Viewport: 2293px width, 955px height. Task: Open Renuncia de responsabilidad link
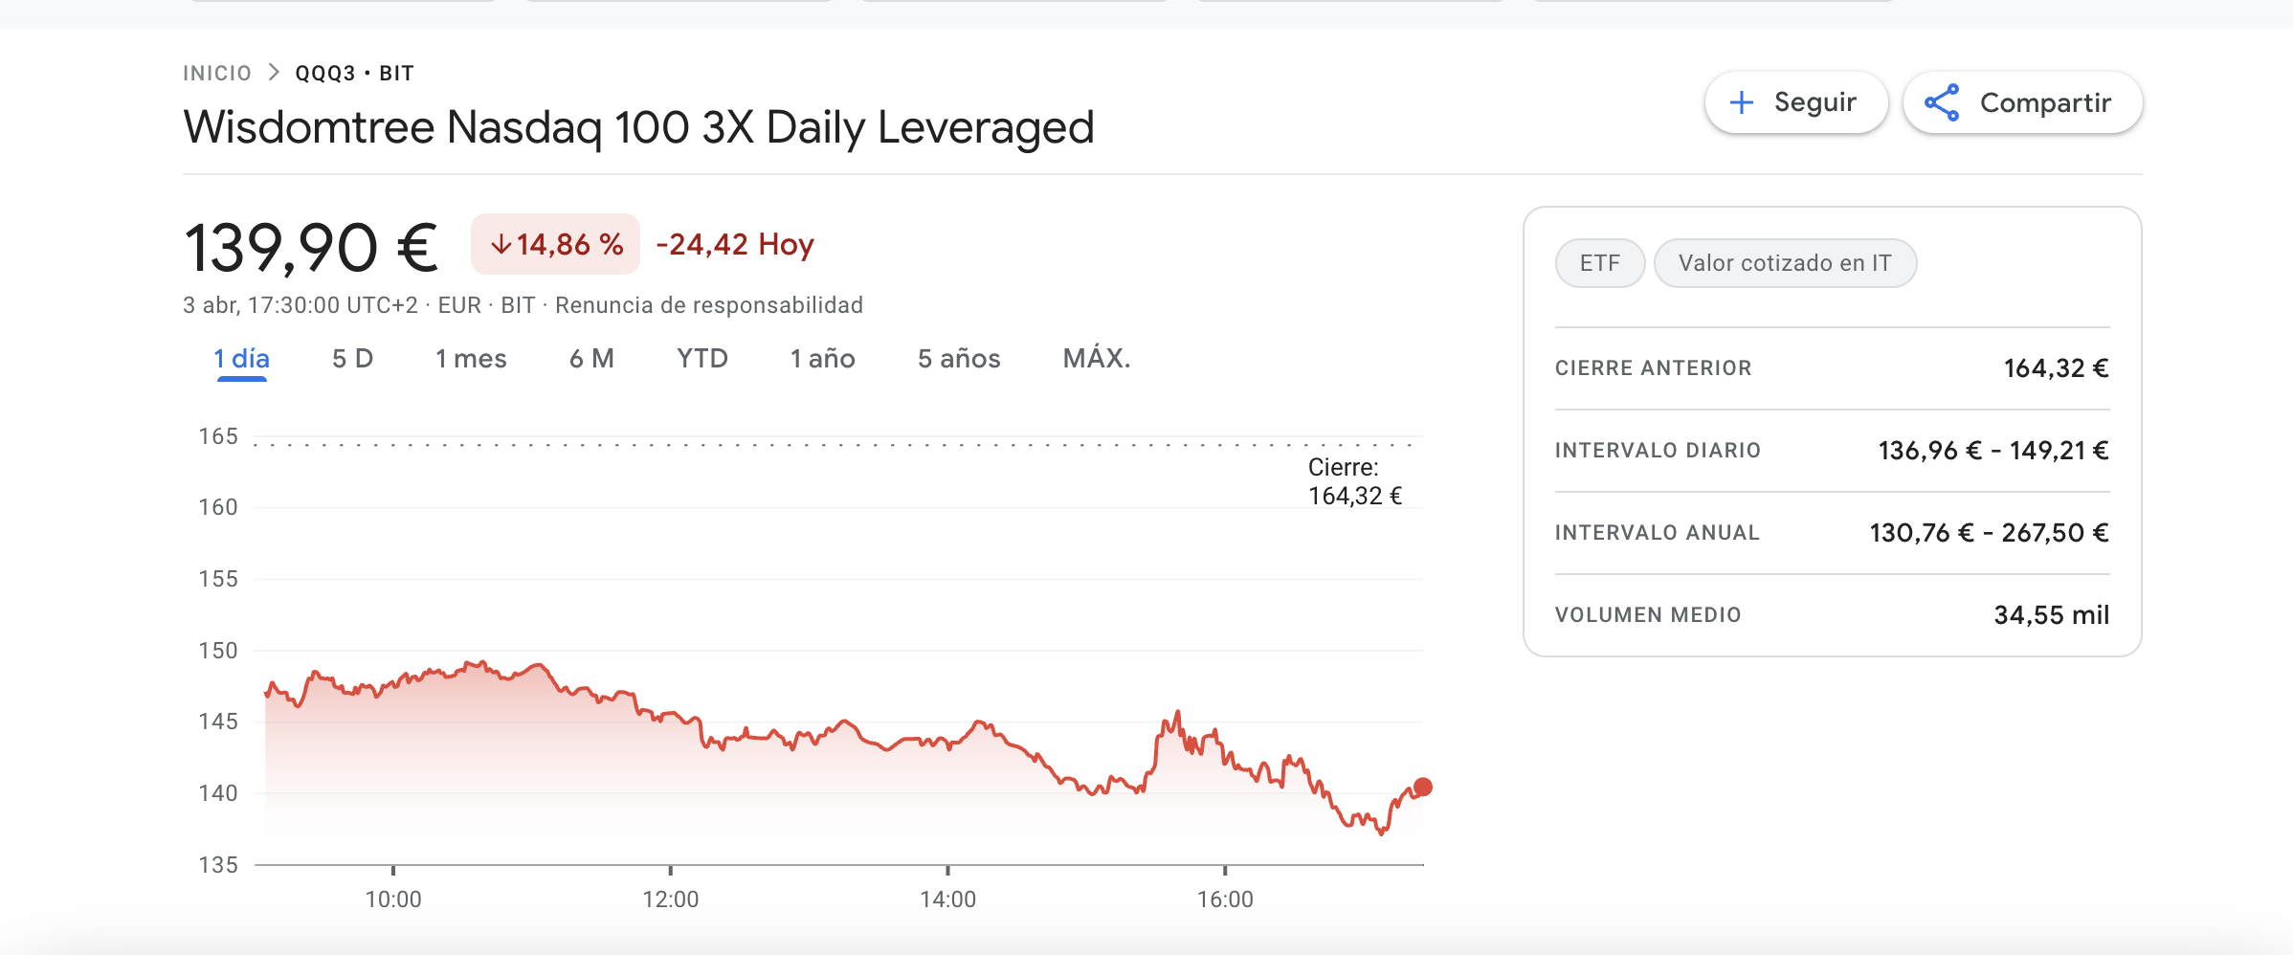709,305
